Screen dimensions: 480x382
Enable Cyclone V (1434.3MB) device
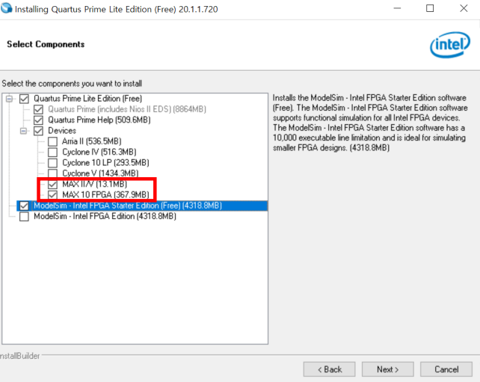(52, 173)
